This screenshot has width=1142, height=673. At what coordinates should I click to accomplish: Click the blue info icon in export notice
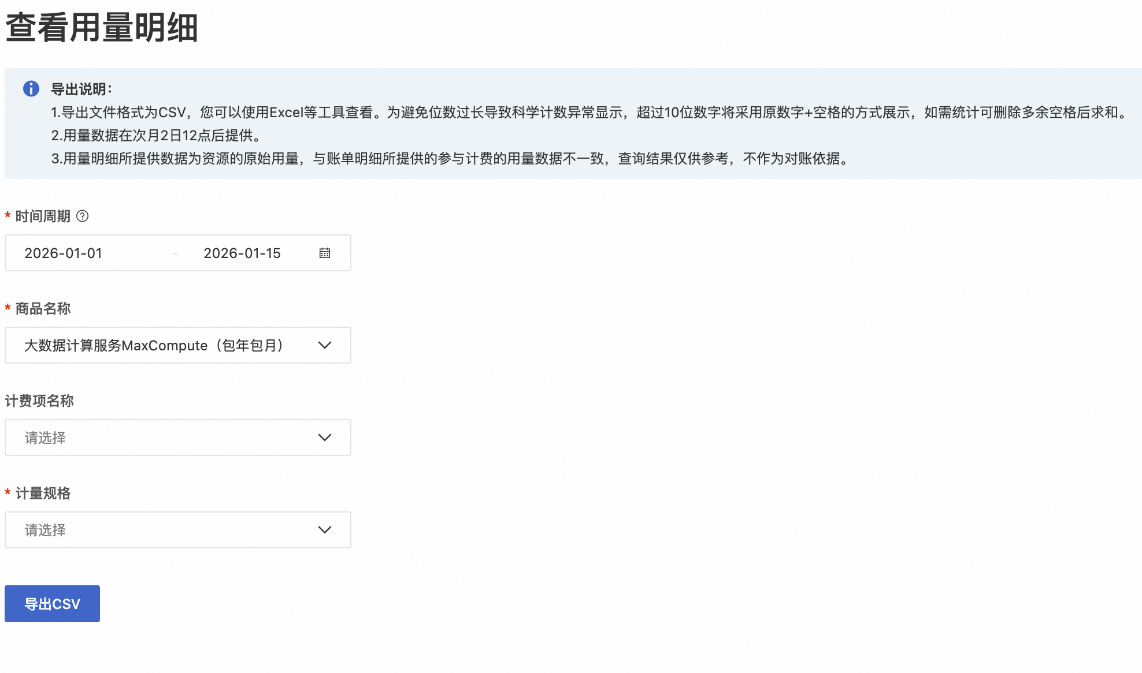point(31,89)
